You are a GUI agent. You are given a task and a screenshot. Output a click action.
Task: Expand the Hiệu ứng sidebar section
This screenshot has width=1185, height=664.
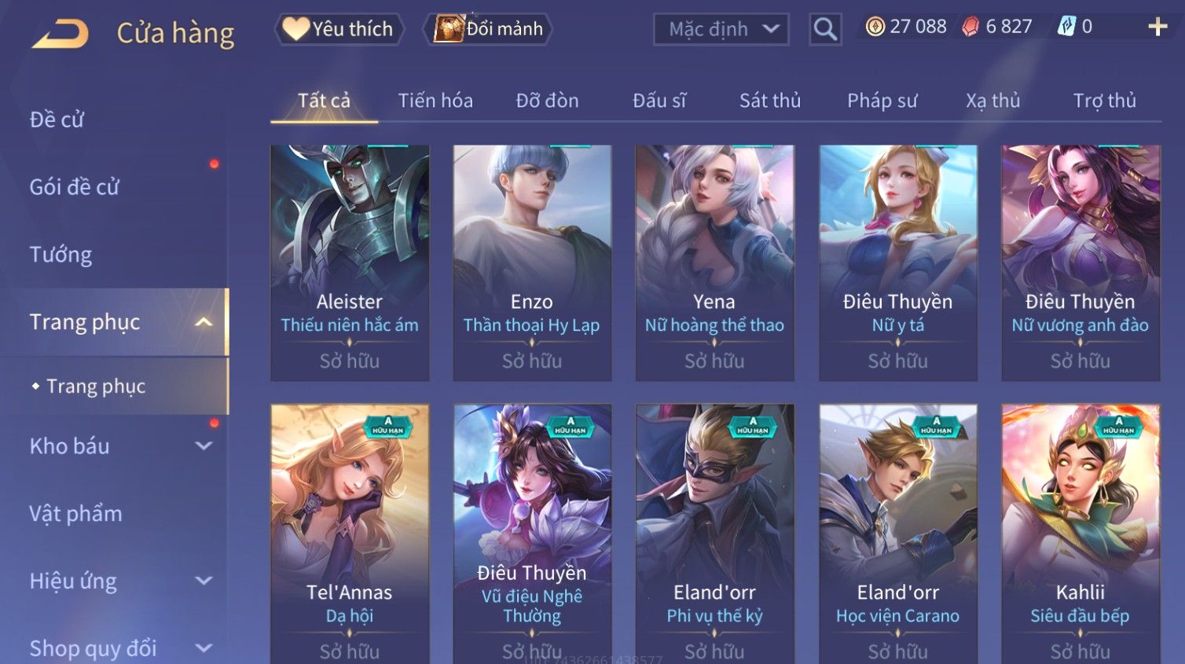204,581
